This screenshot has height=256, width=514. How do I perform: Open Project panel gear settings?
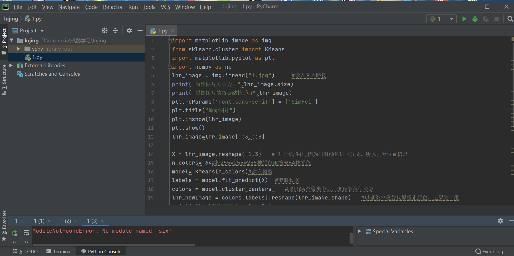pos(129,30)
